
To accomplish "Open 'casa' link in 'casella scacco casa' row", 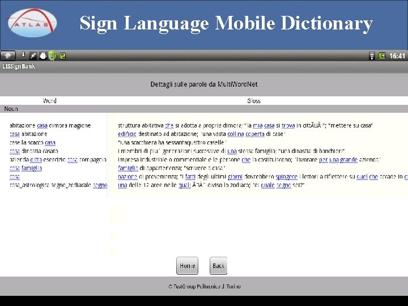I will click(x=50, y=143).
